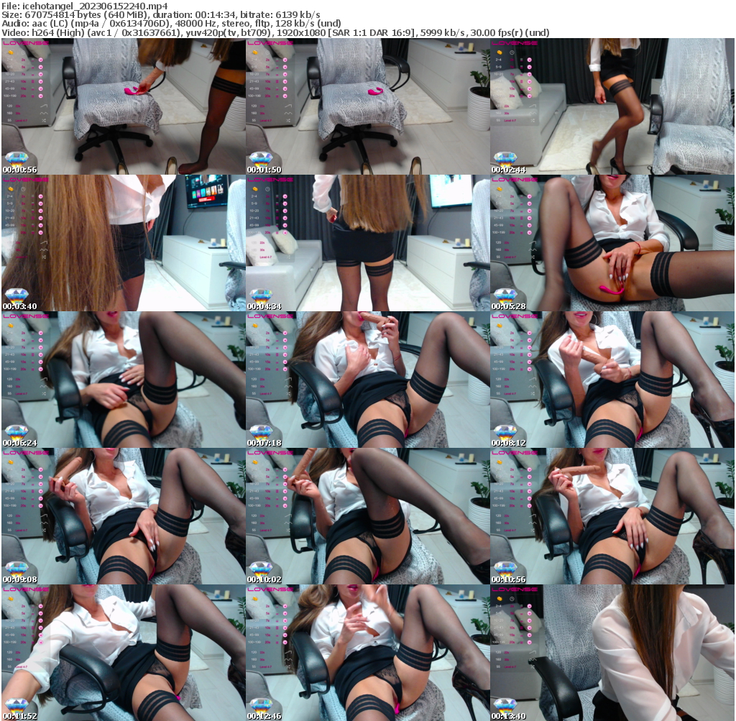
Task: Click the 20s duration label next to 120 tokens
Action: pyautogui.click(x=18, y=106)
